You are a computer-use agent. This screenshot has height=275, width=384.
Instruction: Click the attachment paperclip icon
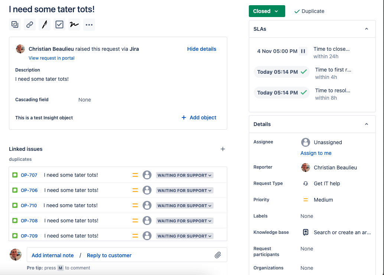point(218,255)
